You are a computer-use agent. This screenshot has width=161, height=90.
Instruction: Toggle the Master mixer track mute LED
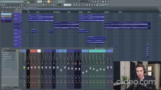click(x=24, y=61)
